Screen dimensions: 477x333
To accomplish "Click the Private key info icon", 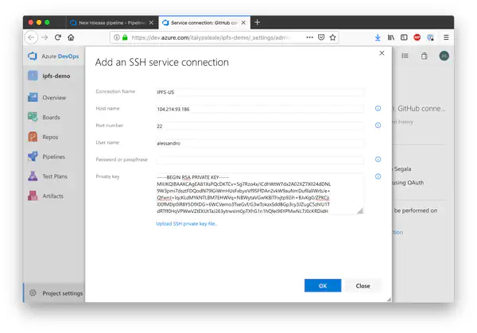I will [378, 176].
